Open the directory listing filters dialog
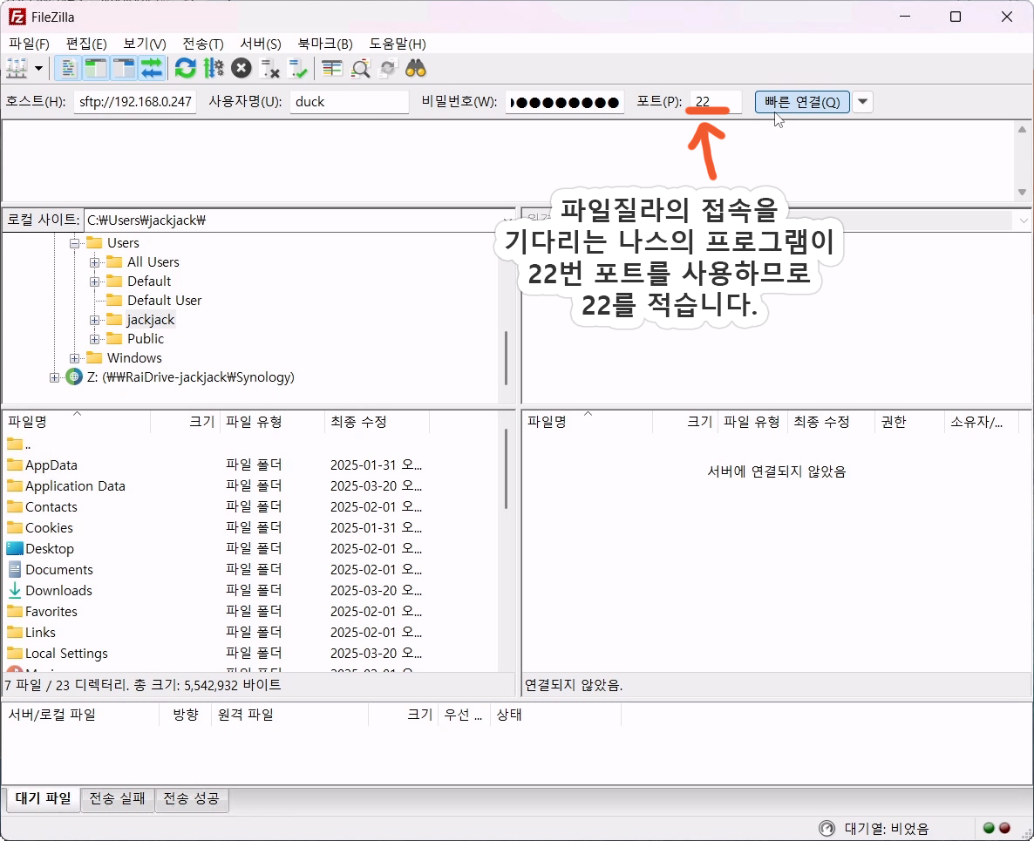This screenshot has width=1034, height=841. point(331,68)
